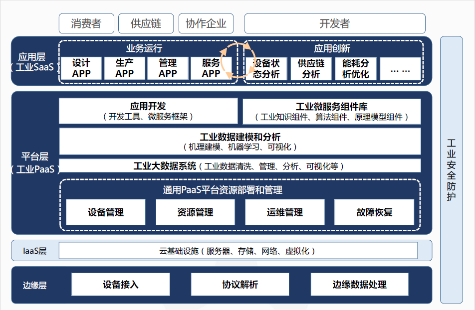Screen dimensions: 475x310
Task: Click the 管理APP module
Action: tap(167, 69)
